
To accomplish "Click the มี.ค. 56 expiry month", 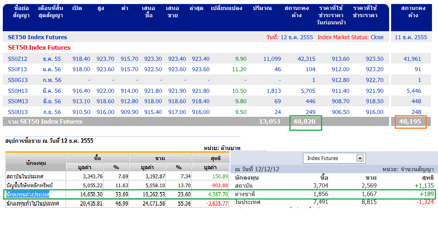I will pos(52,91).
